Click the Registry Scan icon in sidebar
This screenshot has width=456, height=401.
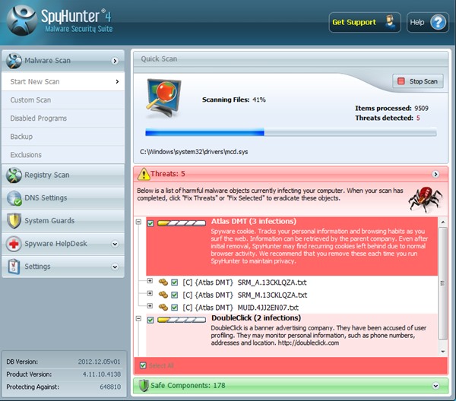14,175
